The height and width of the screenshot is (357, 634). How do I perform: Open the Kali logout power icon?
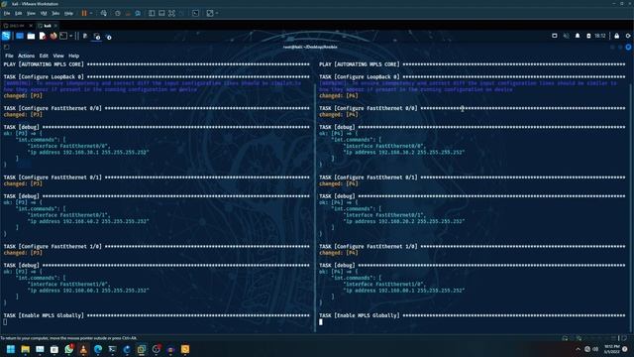628,36
